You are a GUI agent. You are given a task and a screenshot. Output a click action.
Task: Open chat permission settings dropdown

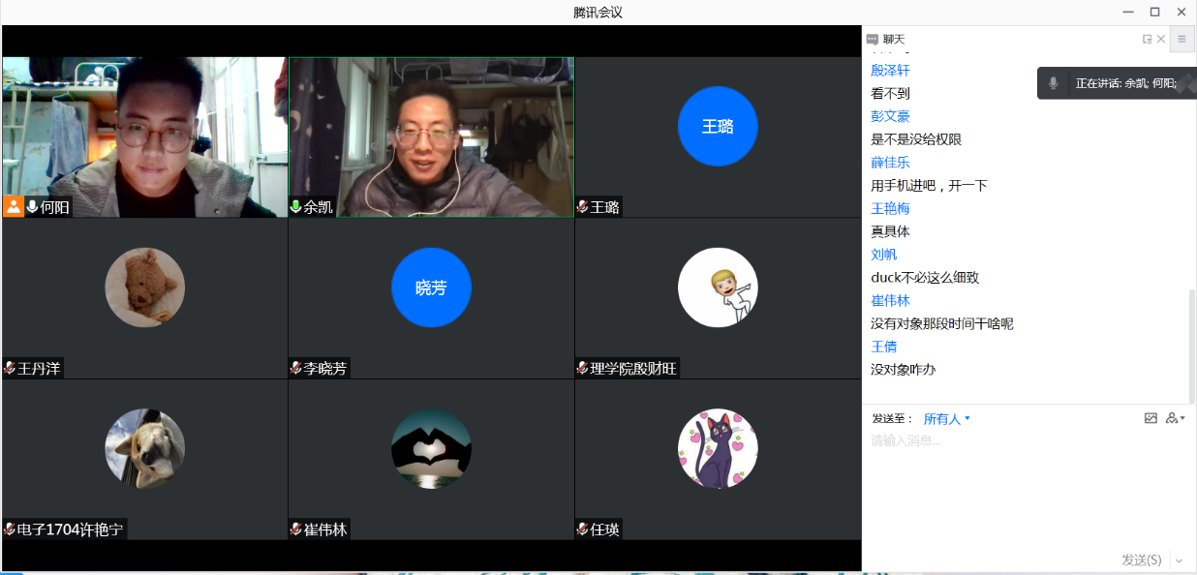click(x=1176, y=418)
